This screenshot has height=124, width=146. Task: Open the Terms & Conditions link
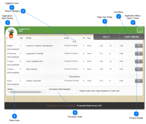tap(68, 106)
